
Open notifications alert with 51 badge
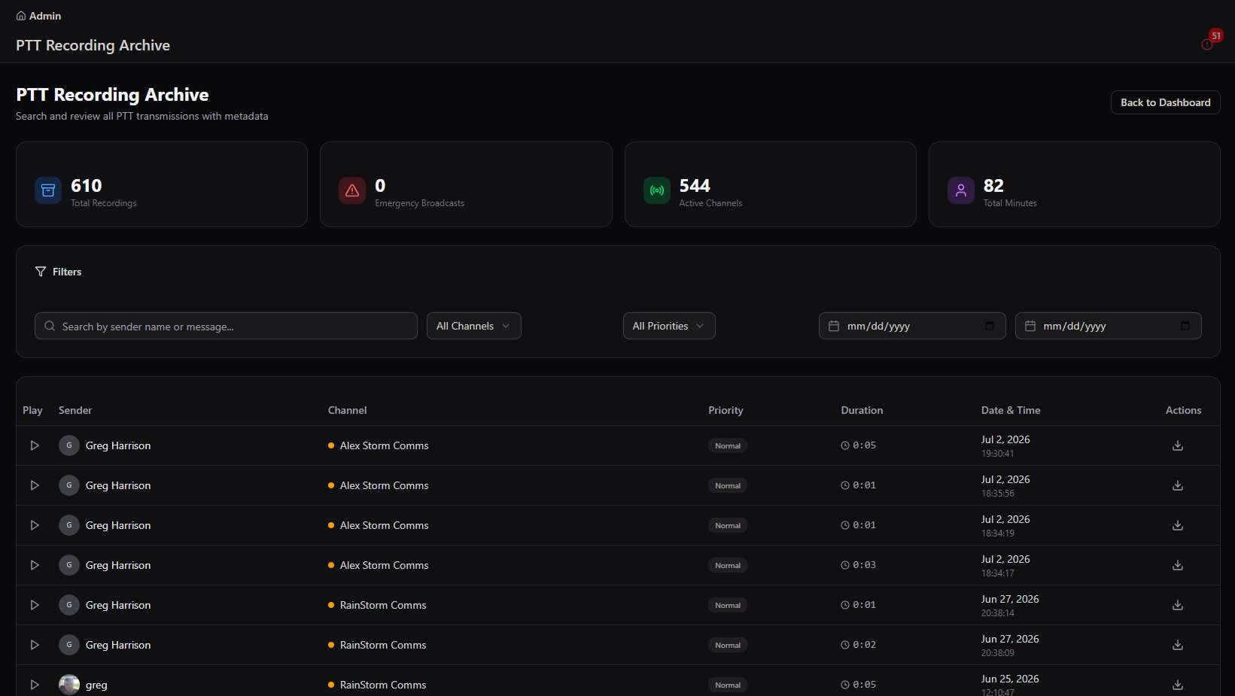(1207, 44)
